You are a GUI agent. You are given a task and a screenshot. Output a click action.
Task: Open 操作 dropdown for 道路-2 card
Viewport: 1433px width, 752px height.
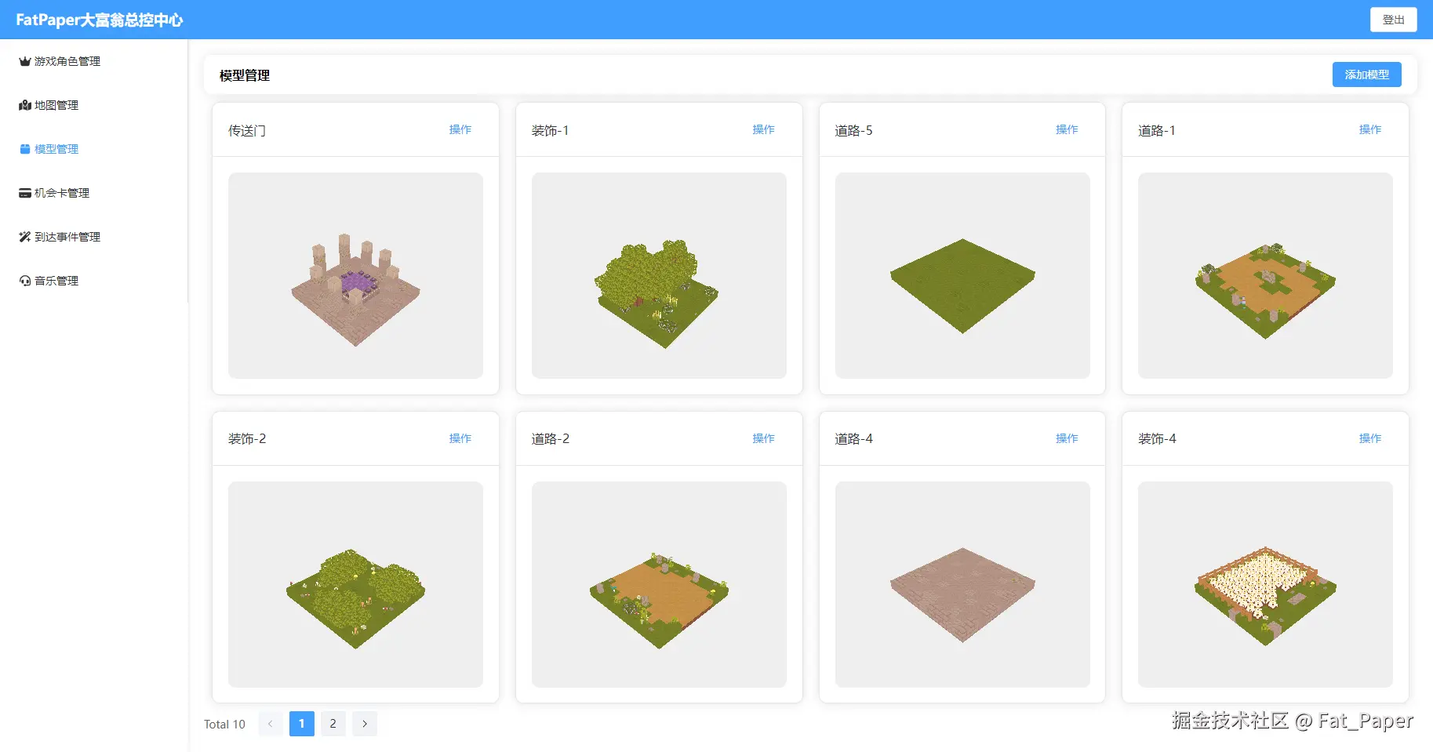[763, 438]
